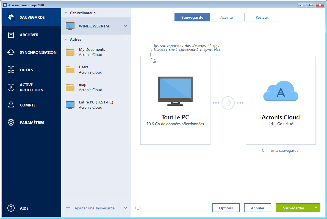
Task: Click the WINDOWS7RTM monitor icon
Action: 70,26
